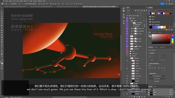
Task: Pick the yellow swatch in Life in Chemistry
Action: (x=164, y=27)
